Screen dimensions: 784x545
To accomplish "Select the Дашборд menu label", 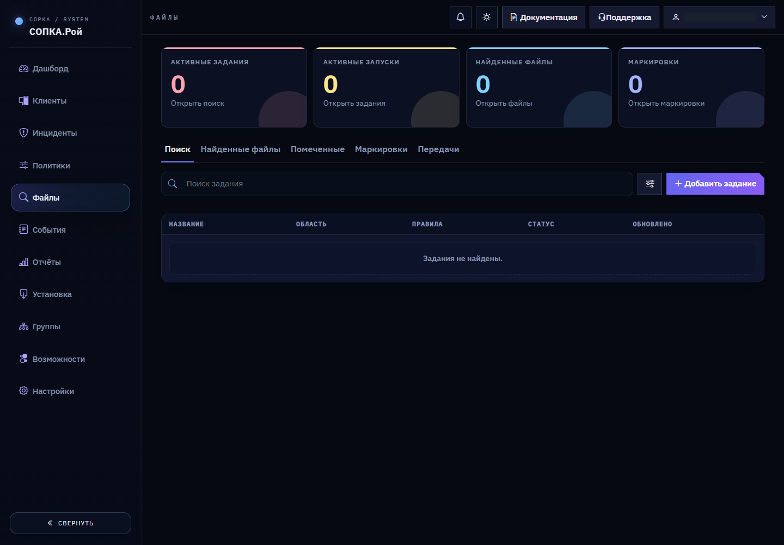I will tap(51, 69).
